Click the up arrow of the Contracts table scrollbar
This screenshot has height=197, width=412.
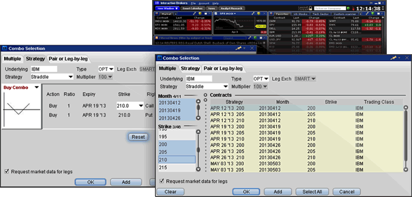[x=406, y=108]
